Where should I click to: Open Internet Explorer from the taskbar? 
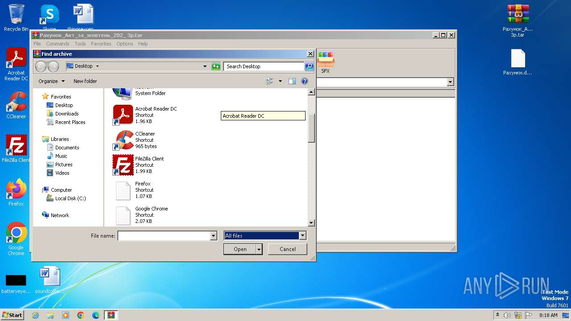tap(35, 315)
